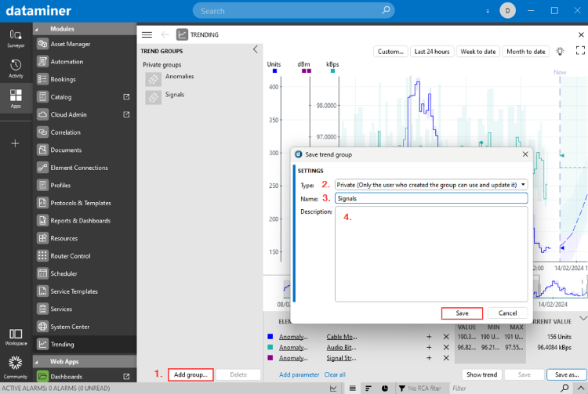The image size is (588, 394).
Task: Open hamburger menu in Trending card
Action: pos(147,34)
